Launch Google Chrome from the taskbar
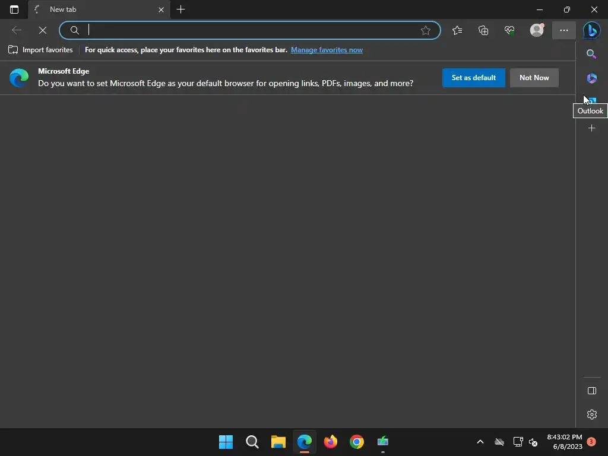The height and width of the screenshot is (456, 608). click(357, 442)
